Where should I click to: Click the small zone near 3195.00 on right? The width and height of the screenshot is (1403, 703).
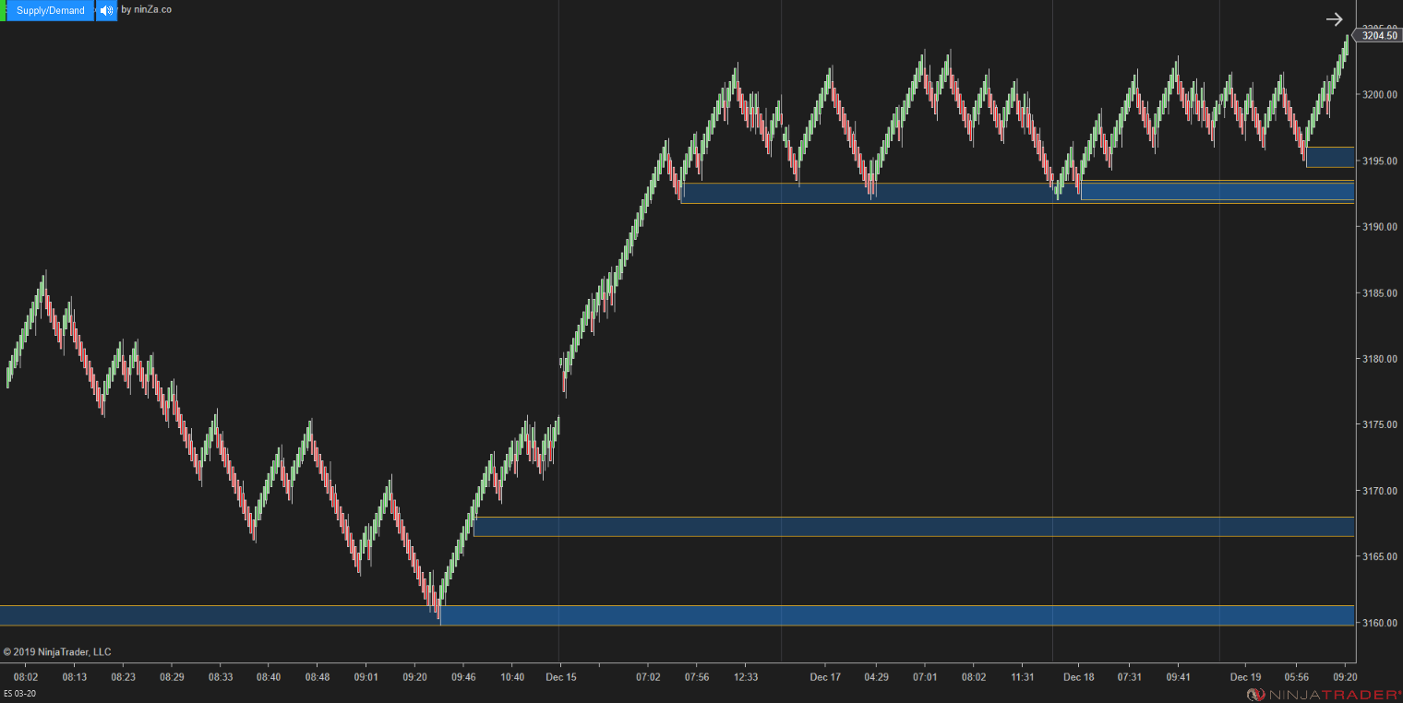[x=1331, y=157]
